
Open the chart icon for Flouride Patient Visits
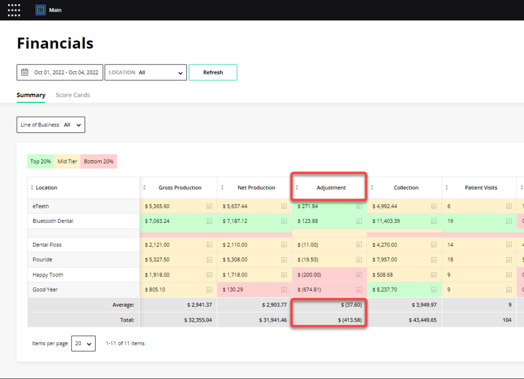pos(508,259)
